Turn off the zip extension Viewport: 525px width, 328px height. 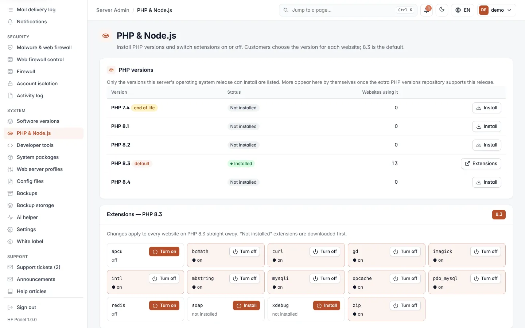405,305
